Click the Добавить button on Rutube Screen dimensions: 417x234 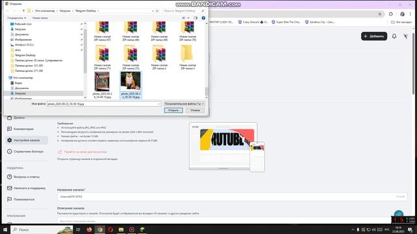point(374,36)
